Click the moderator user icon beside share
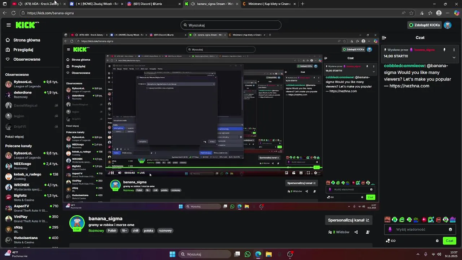This screenshot has width=462, height=260. 368,232
